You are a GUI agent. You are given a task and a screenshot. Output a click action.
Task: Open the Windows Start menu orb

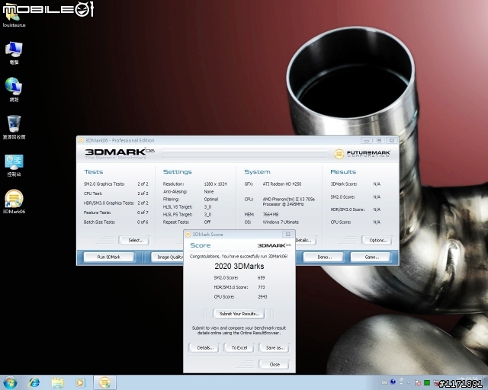pyautogui.click(x=10, y=383)
